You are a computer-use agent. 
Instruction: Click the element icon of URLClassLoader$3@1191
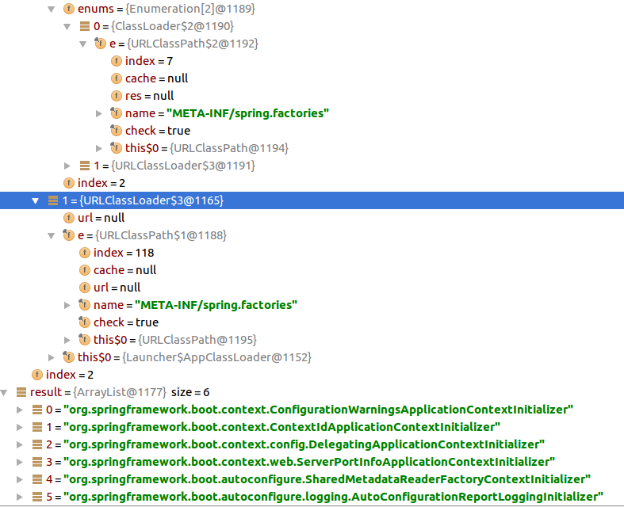coord(85,166)
